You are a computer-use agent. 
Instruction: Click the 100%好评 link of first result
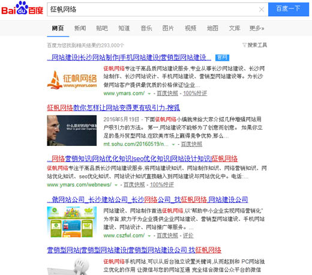(195, 93)
